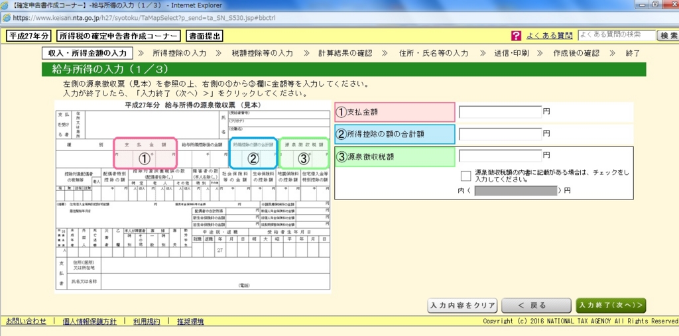Click the 平成27年分 header box
The height and width of the screenshot is (336, 679).
point(29,36)
